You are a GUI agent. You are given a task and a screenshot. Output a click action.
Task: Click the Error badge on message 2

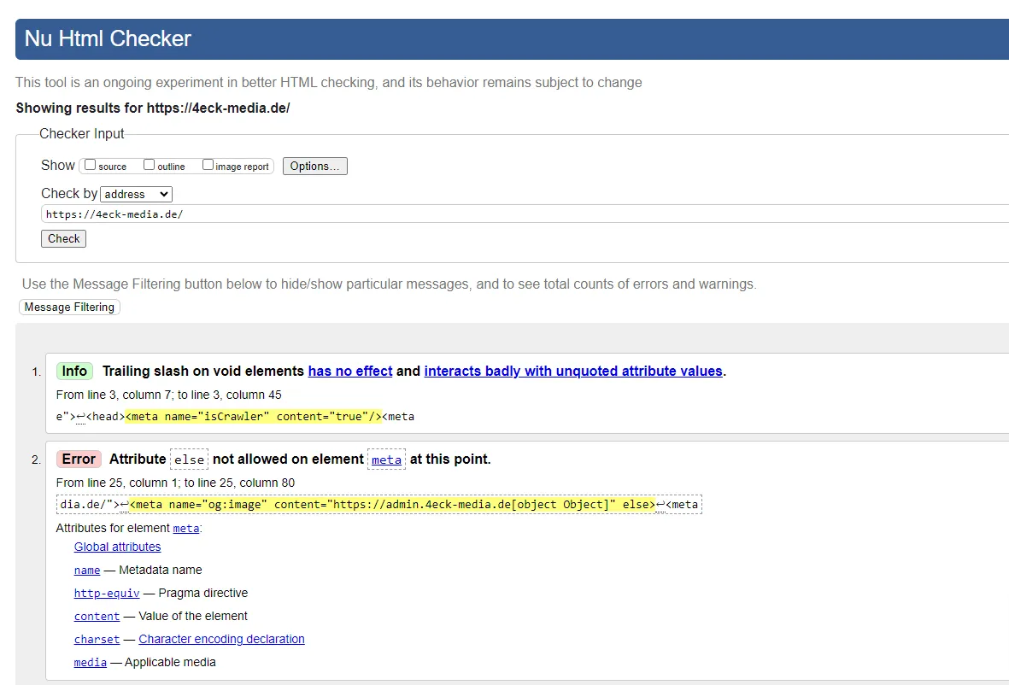(x=79, y=460)
